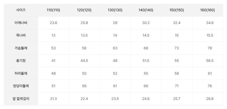Screen dimensions: 227x109
Task: Select the 110(110) size column header
Action: (x=54, y=10)
